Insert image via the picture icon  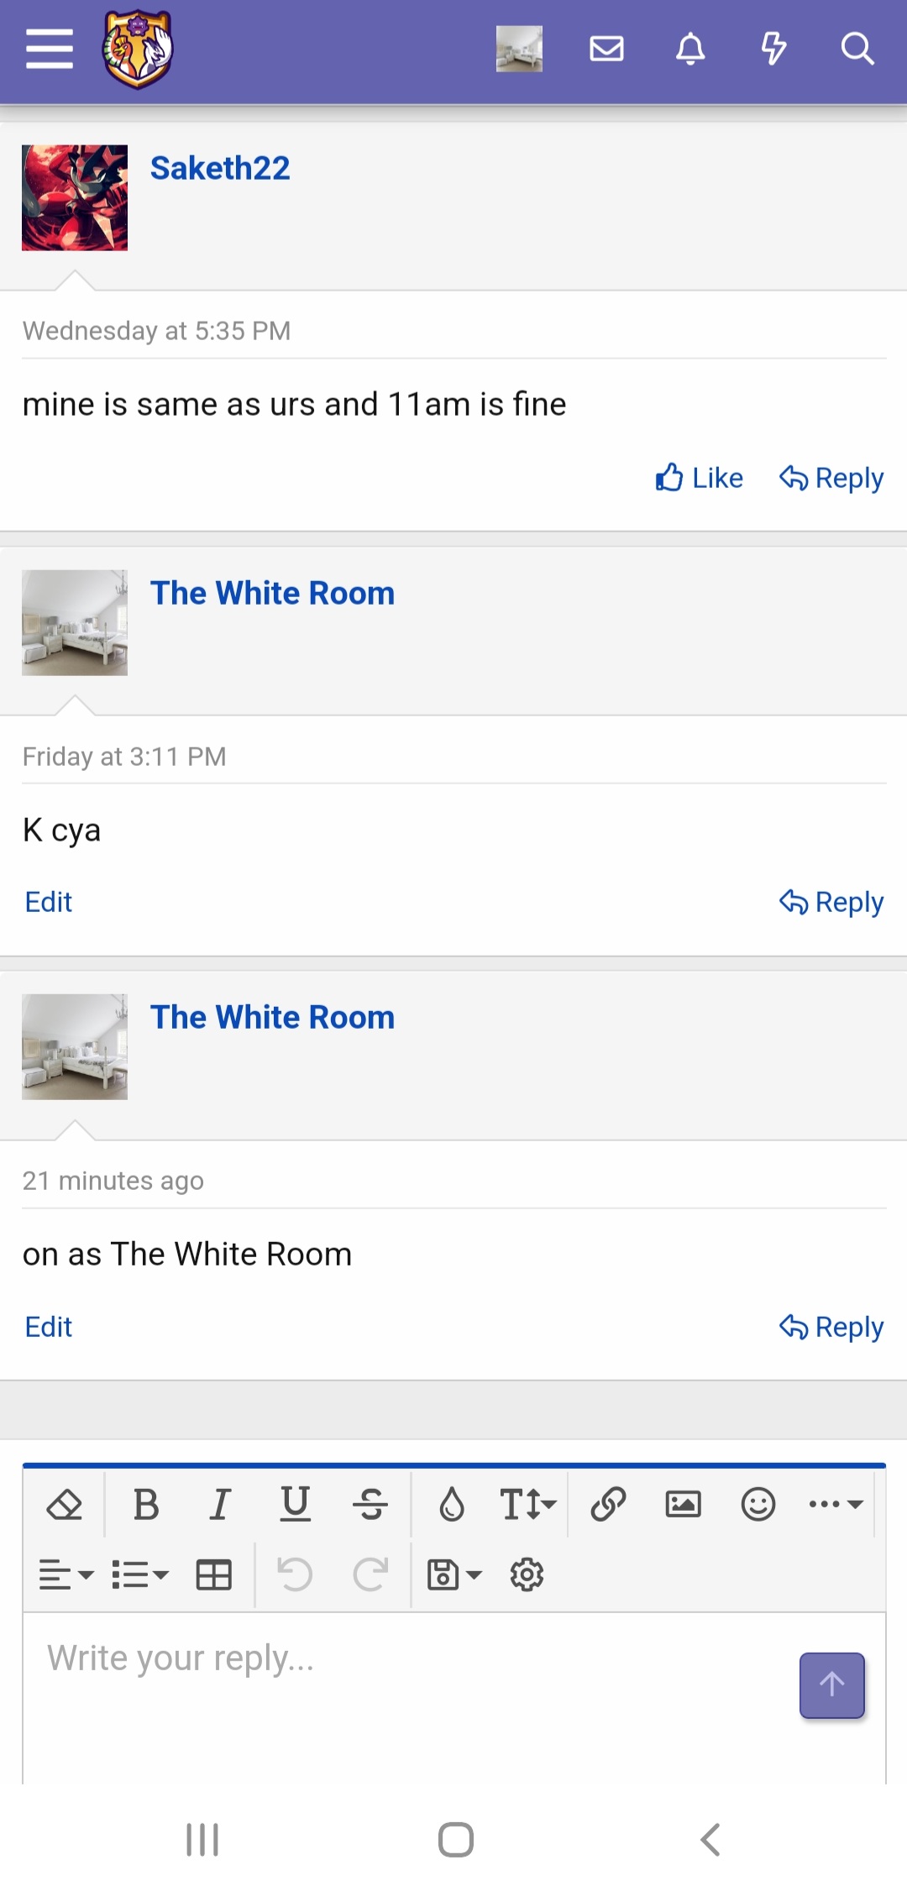[683, 1505]
